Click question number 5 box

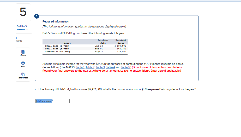pos(23,12)
